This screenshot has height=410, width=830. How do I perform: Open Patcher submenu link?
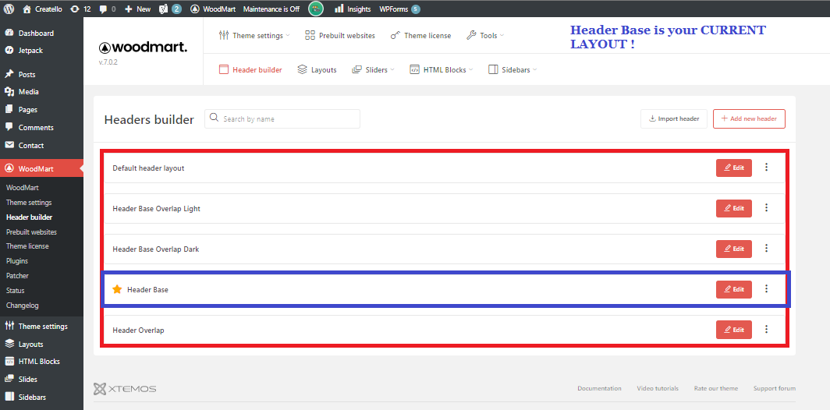click(x=17, y=276)
